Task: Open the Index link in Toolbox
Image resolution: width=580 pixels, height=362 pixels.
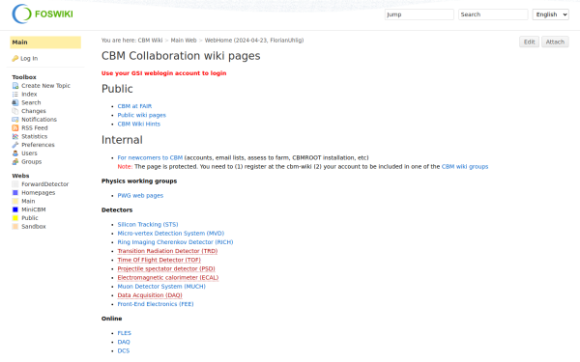Action: click(29, 95)
